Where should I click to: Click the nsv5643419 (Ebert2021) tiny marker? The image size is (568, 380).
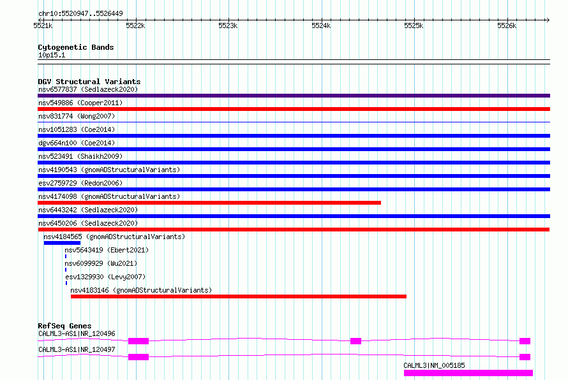tap(66, 256)
